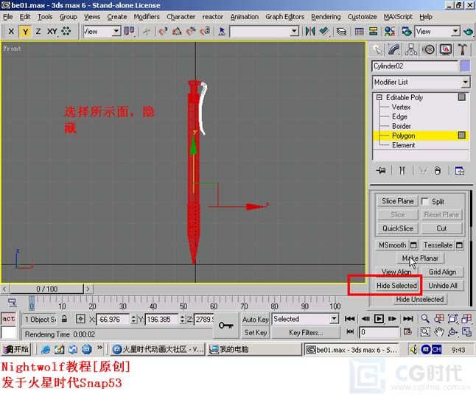Switch to the Hierarchy panel tab
This screenshot has width=476, height=397.
411,49
